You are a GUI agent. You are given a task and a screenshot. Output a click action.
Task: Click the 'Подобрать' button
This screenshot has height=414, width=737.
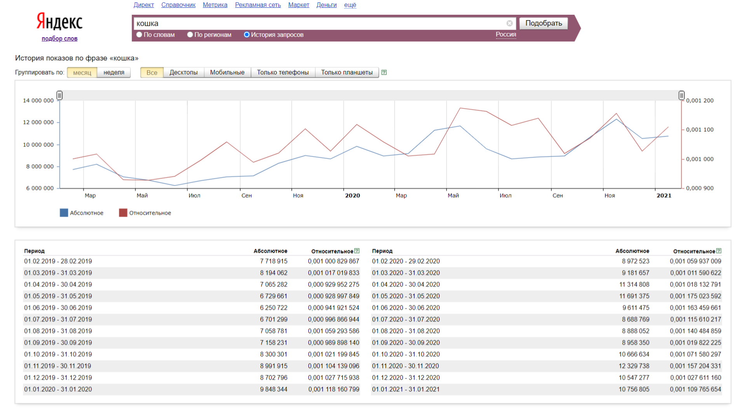pyautogui.click(x=544, y=23)
